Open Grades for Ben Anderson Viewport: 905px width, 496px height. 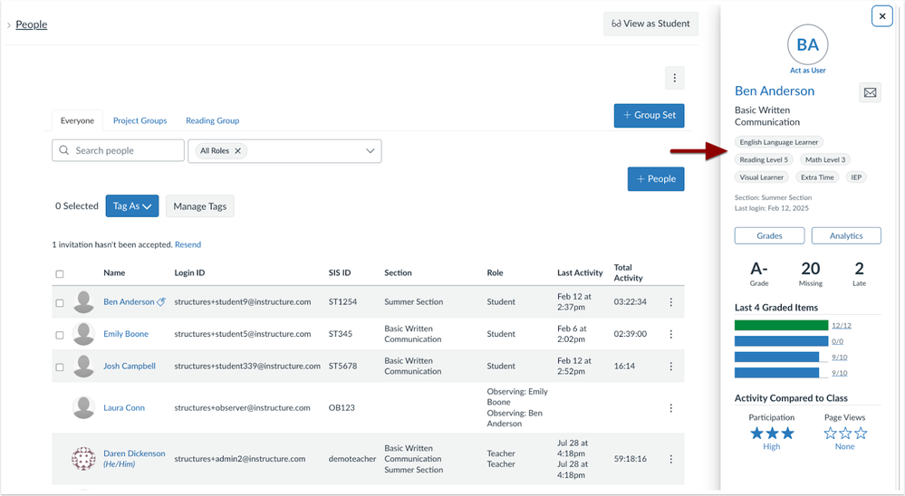pyautogui.click(x=769, y=236)
